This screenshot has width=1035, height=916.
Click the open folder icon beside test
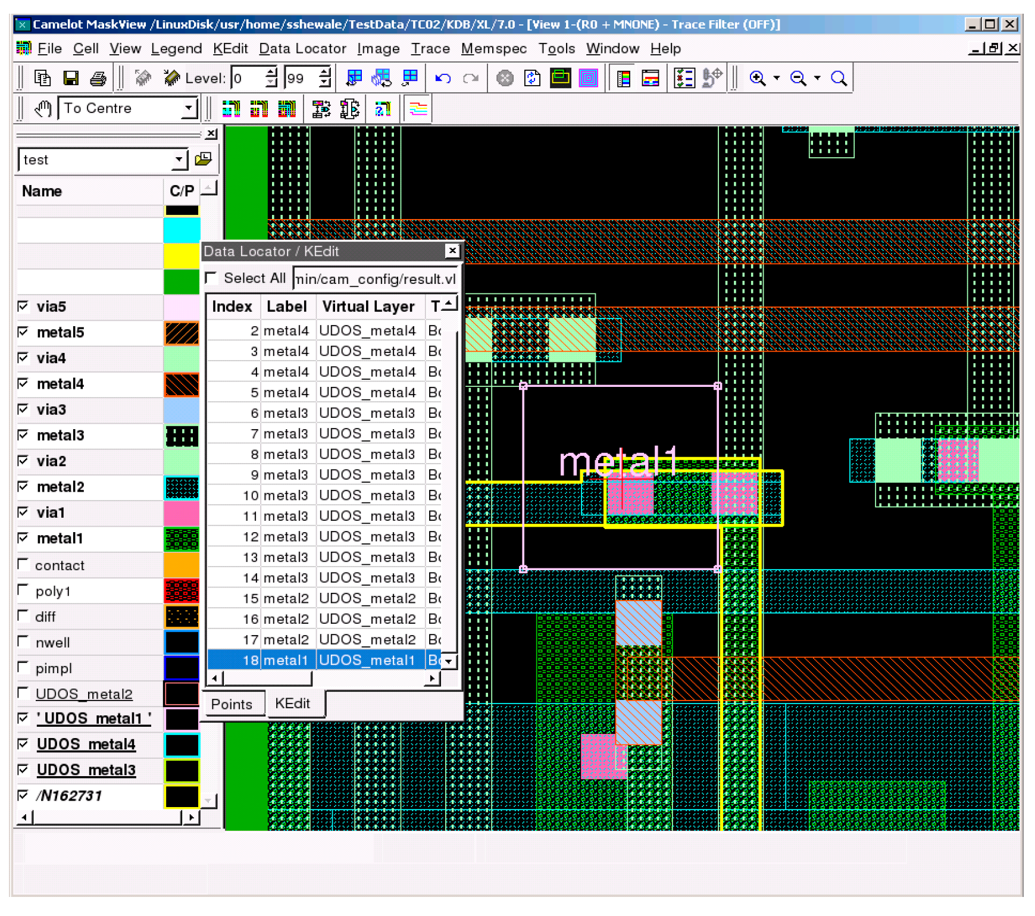click(x=204, y=159)
